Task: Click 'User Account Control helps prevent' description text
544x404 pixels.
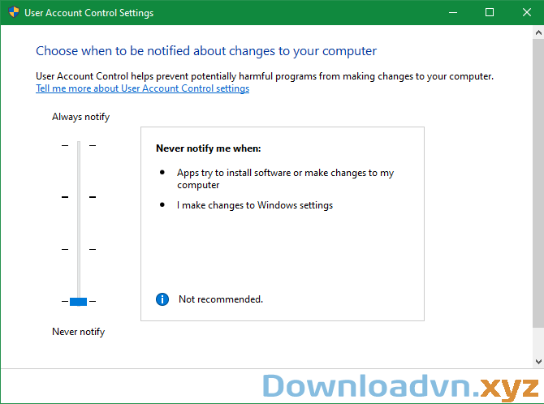Action: pyautogui.click(x=265, y=76)
